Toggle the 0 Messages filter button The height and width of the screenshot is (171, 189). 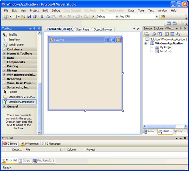pyautogui.click(x=51, y=144)
